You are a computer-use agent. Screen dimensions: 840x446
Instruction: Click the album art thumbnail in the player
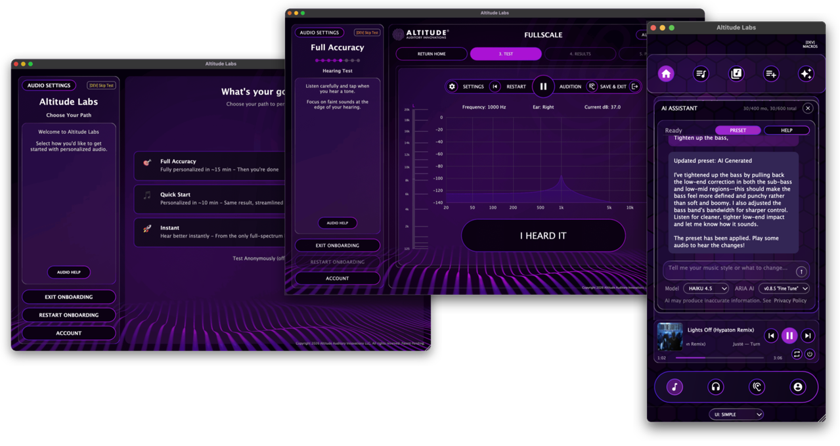(x=670, y=336)
